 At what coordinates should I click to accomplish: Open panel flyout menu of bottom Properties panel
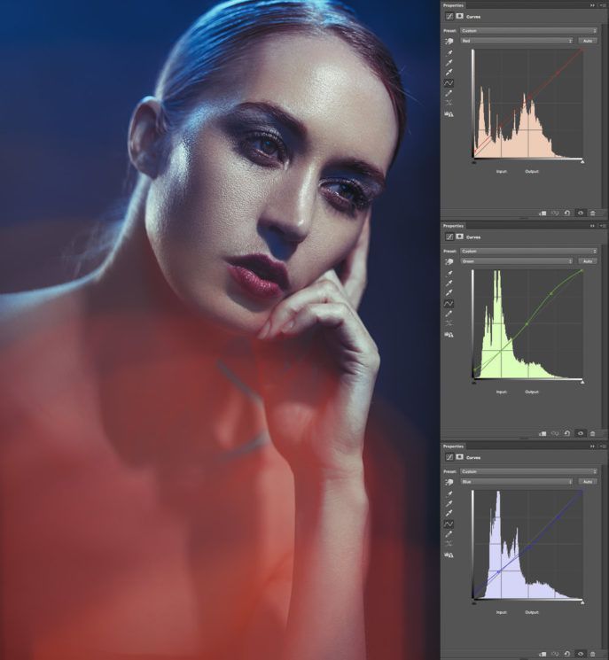click(603, 446)
